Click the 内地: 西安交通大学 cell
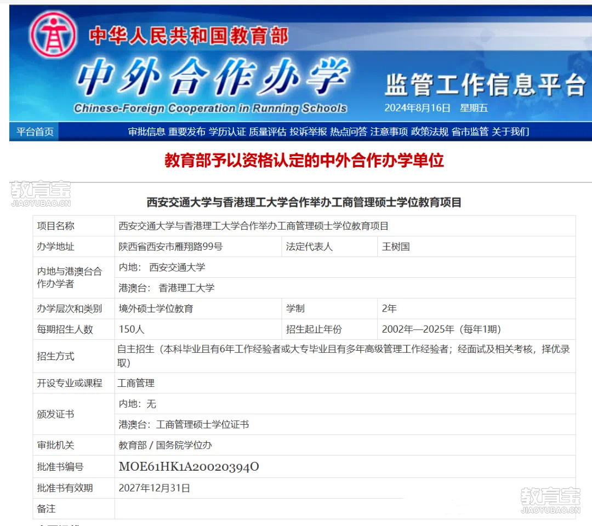 [345, 267]
